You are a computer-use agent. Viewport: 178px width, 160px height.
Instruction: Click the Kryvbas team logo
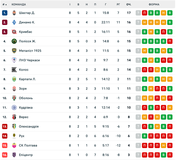coord(14,32)
